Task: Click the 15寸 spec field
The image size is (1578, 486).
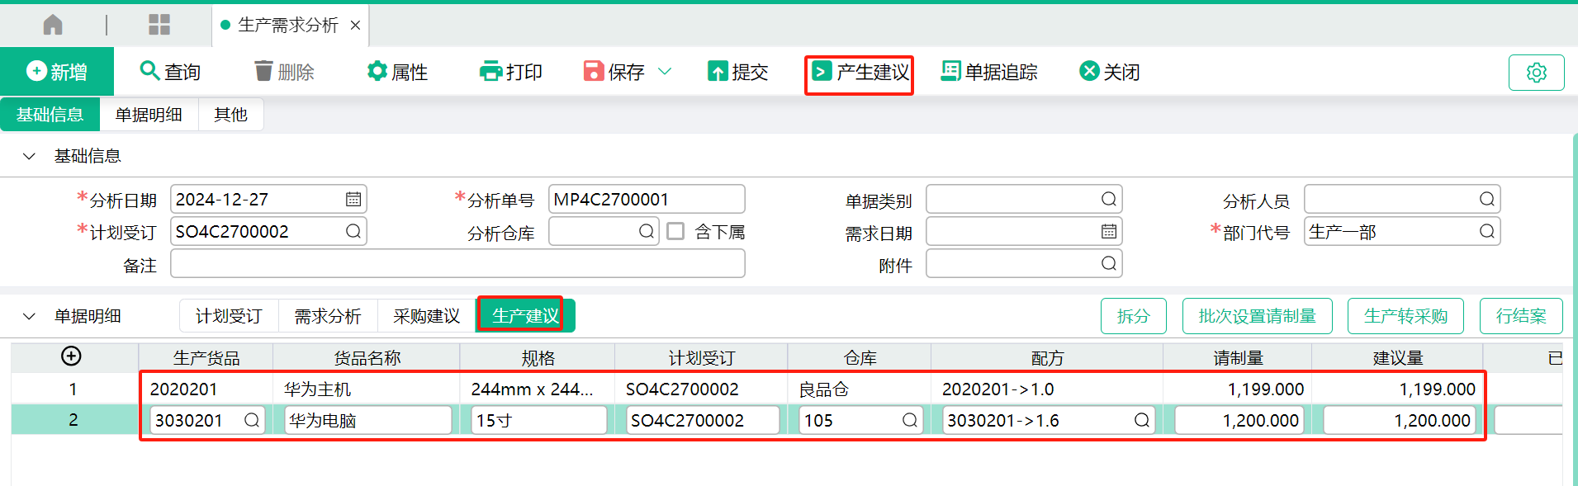Action: click(539, 420)
